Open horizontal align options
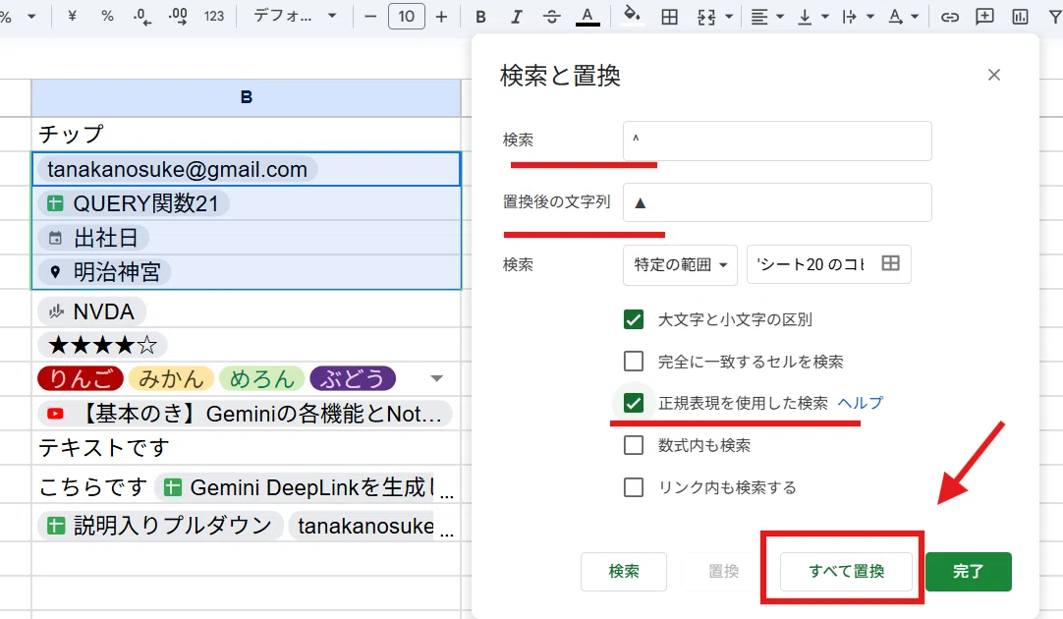Viewport: 1063px width, 619px height. point(766,17)
